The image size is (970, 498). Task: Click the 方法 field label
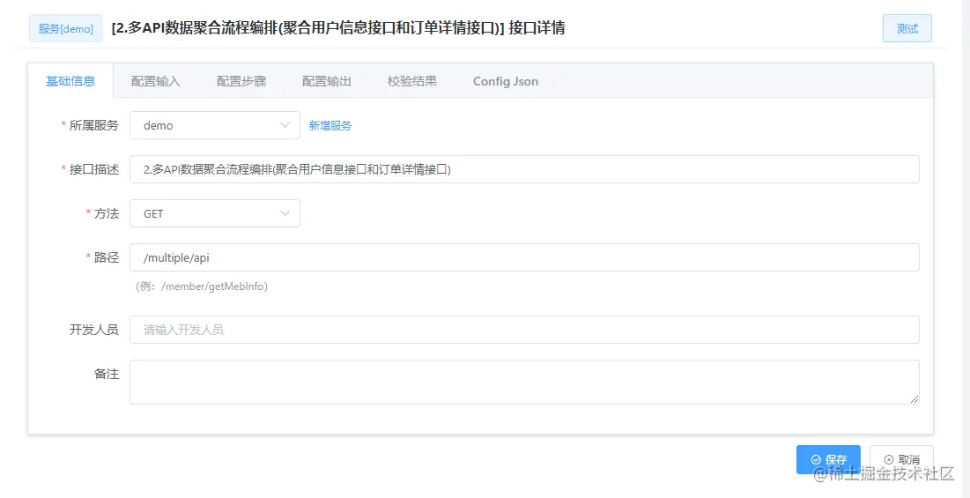point(106,213)
